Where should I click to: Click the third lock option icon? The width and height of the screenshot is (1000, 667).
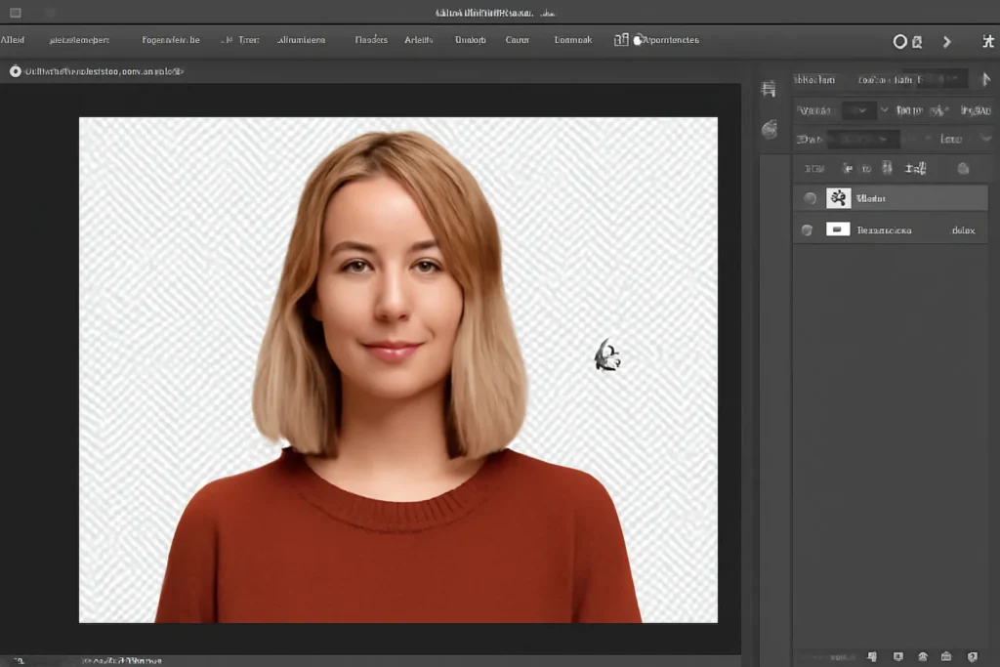pos(866,169)
